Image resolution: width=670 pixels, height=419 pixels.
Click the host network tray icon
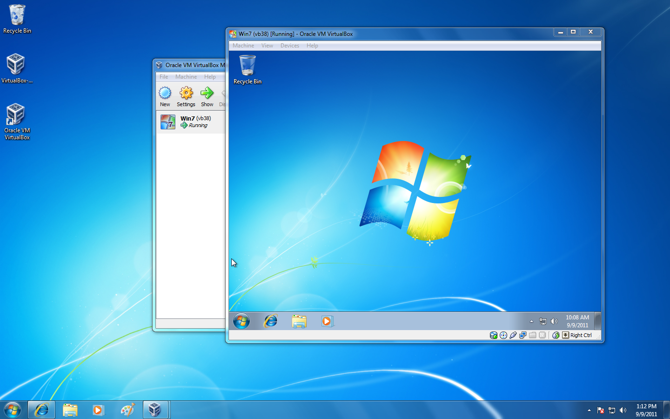click(612, 410)
